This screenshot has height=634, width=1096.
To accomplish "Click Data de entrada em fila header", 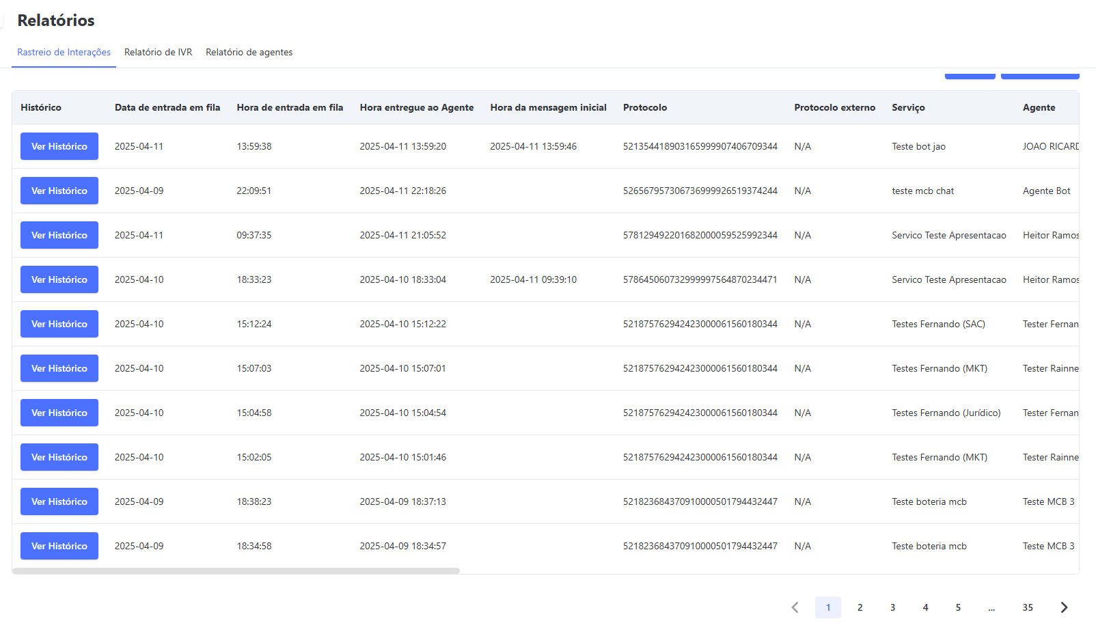I will coord(167,107).
